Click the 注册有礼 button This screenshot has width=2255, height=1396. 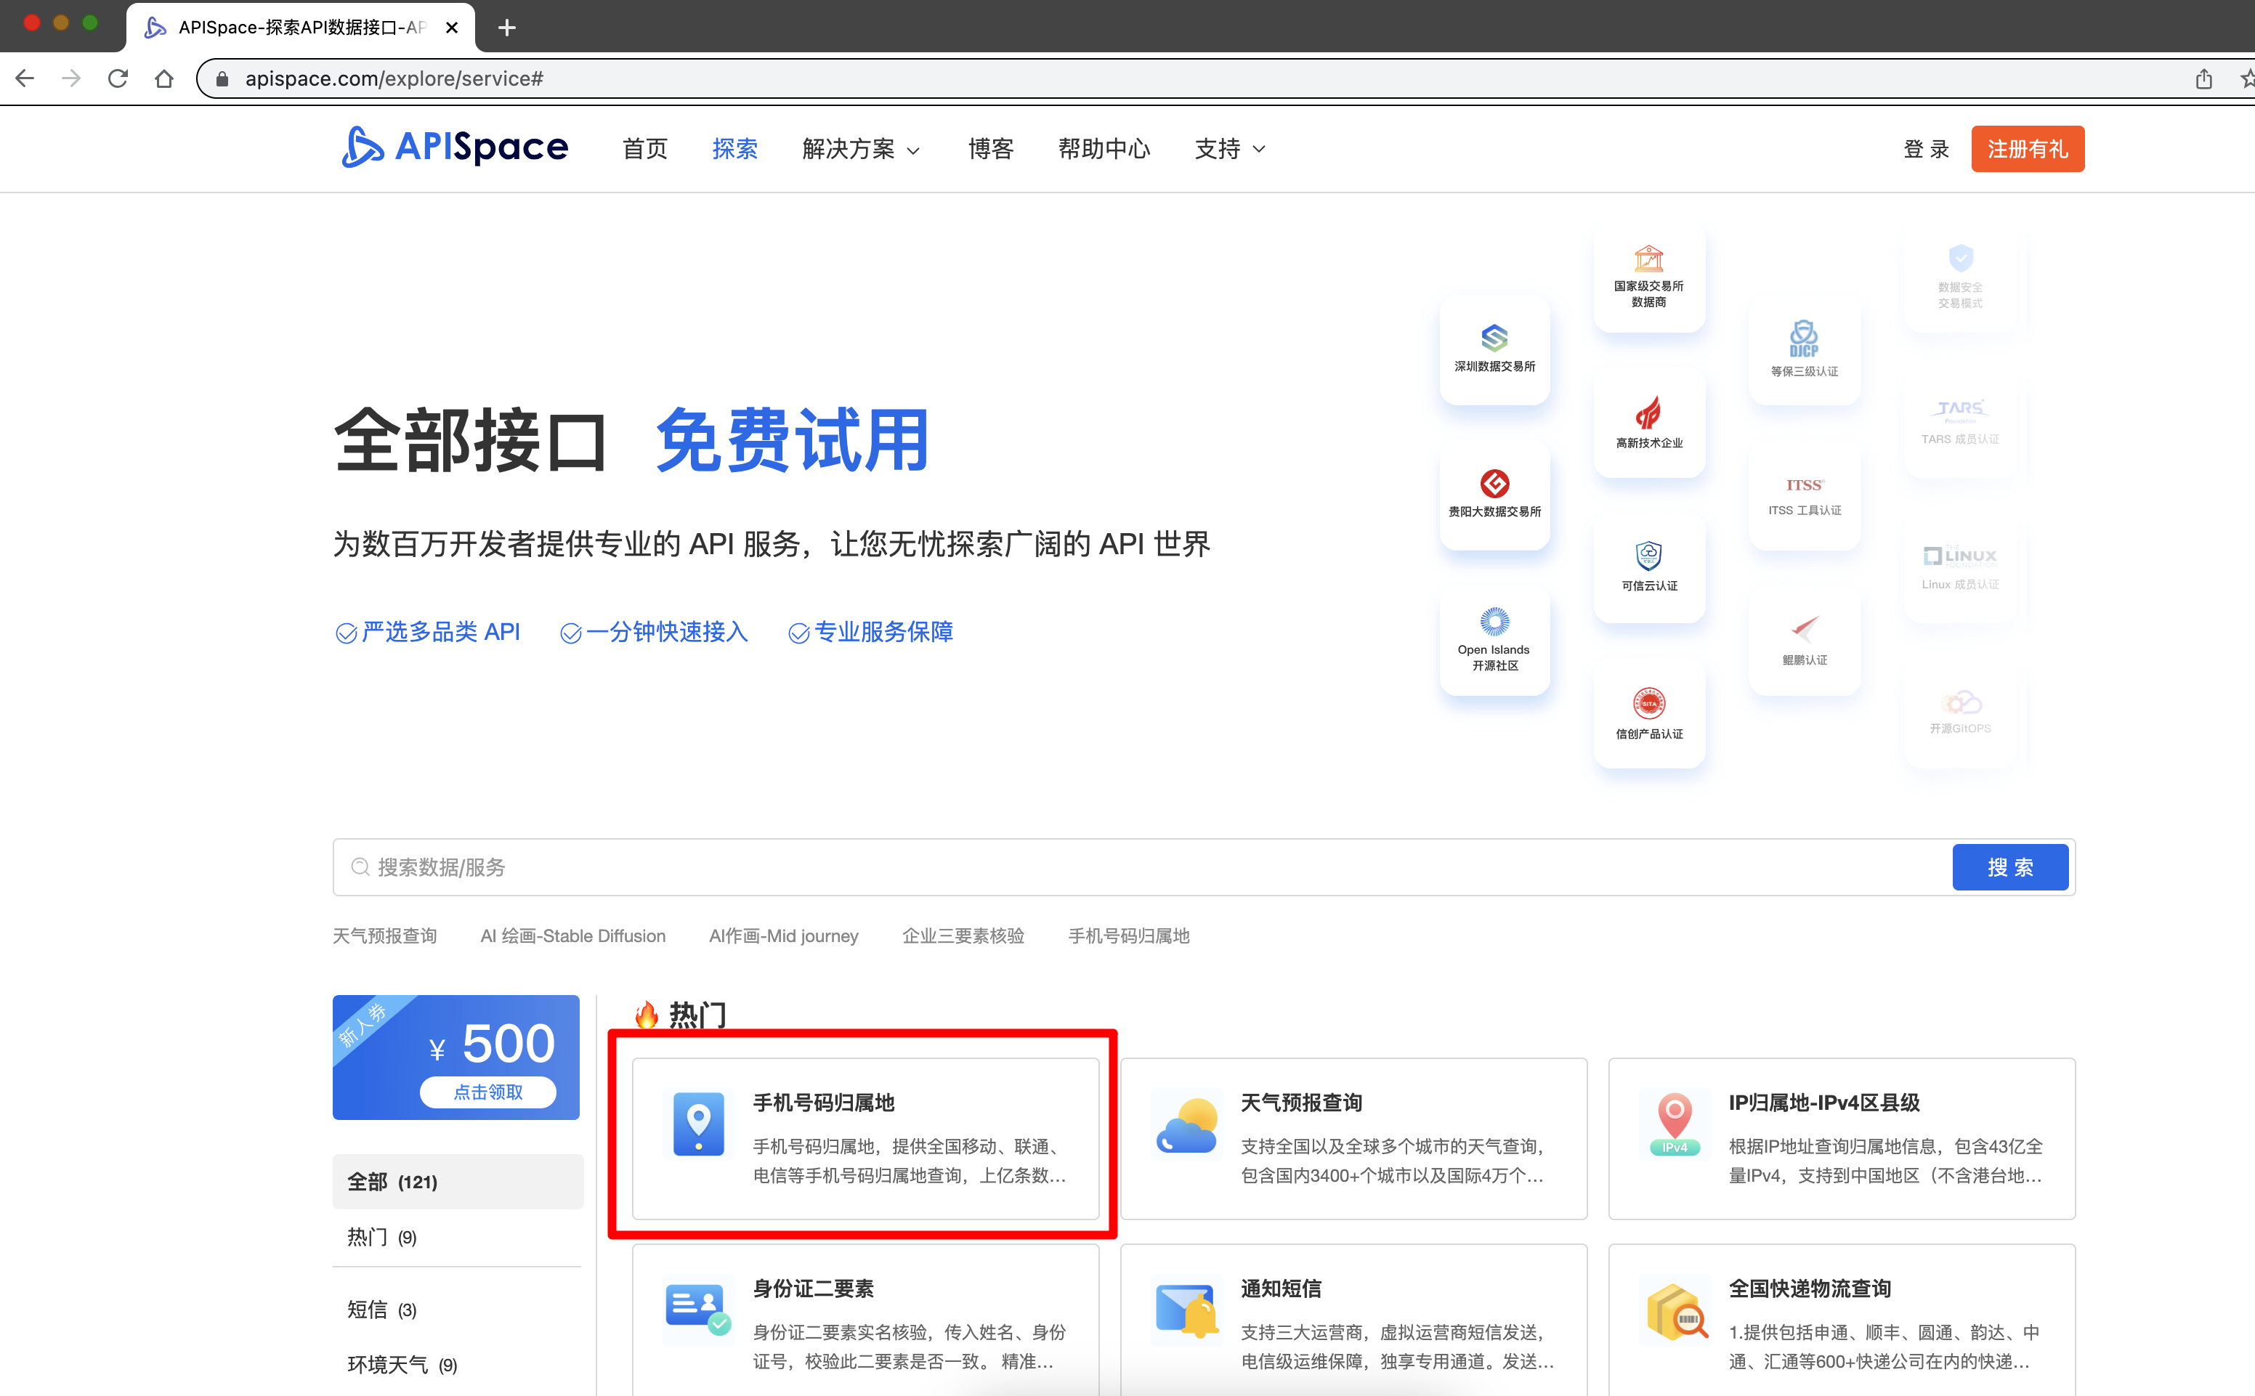tap(2027, 149)
